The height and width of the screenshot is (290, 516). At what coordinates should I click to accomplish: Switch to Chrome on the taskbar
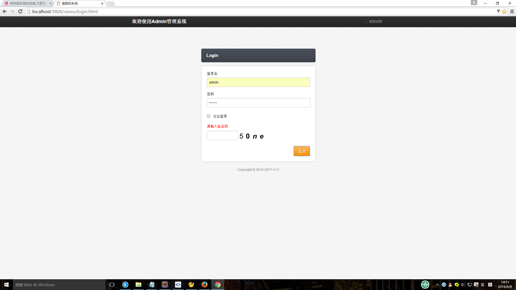[218, 285]
